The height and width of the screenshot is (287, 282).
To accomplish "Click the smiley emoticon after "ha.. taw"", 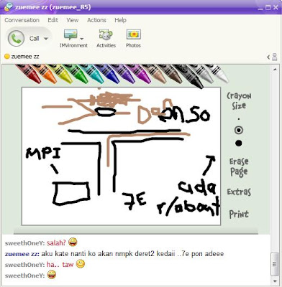I will 81,264.
